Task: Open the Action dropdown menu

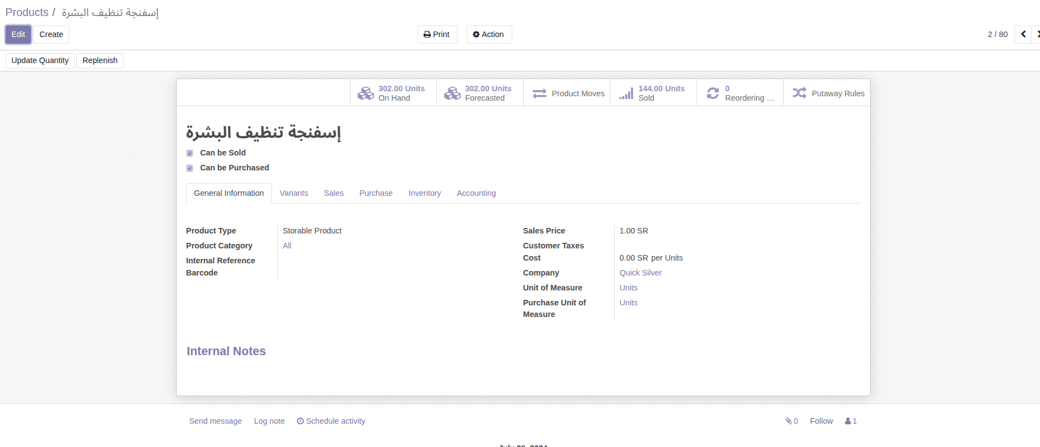Action: [488, 34]
